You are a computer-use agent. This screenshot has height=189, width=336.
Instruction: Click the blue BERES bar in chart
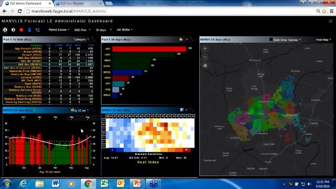(x=127, y=72)
